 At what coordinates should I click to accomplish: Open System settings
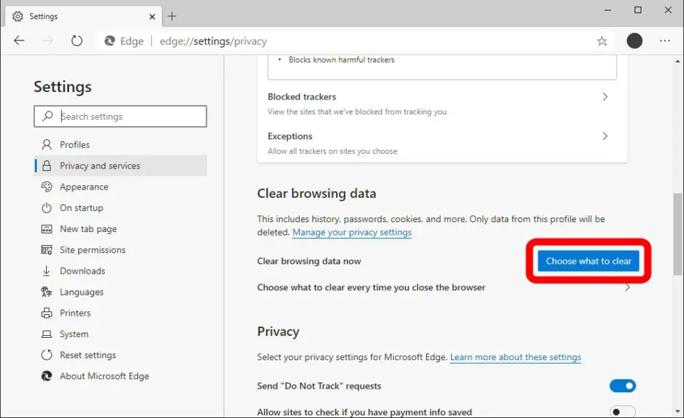point(121,334)
